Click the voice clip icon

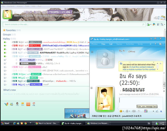(x=139, y=111)
